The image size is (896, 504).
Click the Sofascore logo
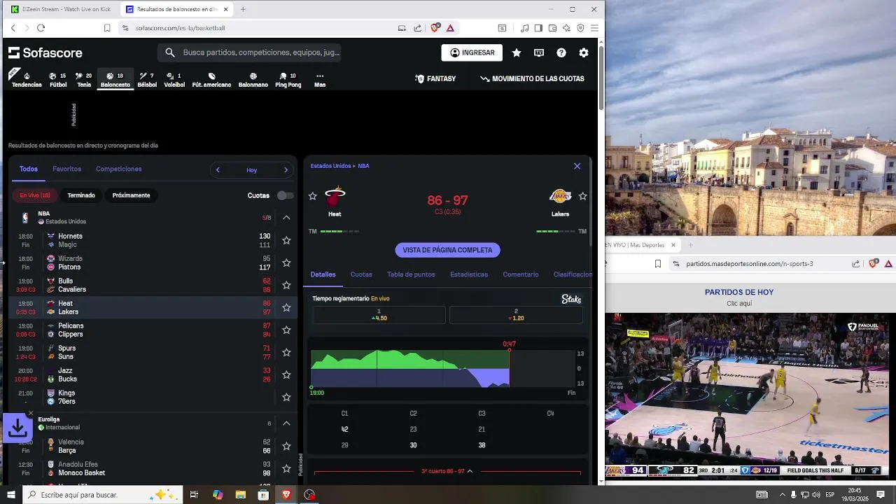45,52
